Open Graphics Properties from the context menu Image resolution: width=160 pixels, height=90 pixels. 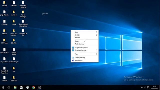click(x=84, y=48)
